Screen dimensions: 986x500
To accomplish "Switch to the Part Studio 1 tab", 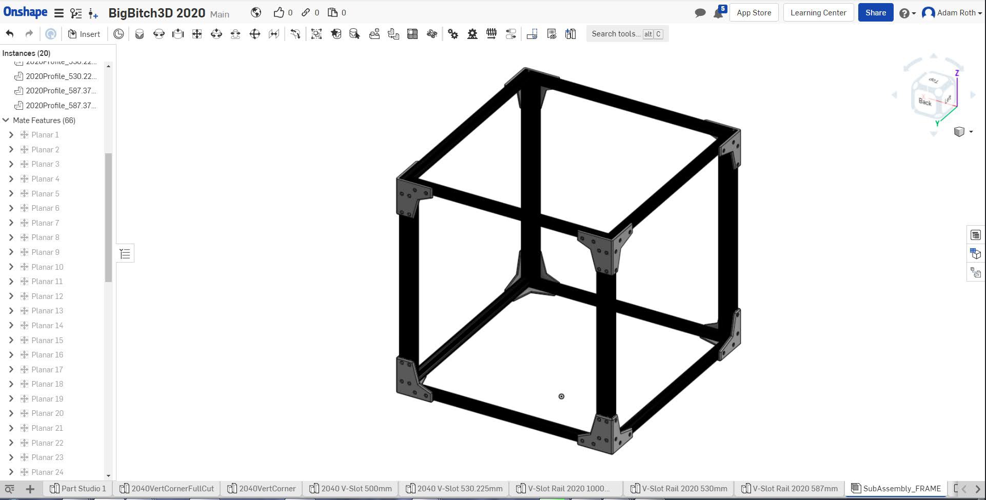I will (78, 489).
